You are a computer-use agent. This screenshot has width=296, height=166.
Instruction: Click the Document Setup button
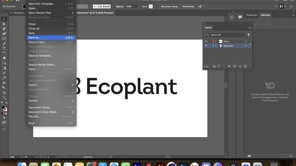pos(169,6)
